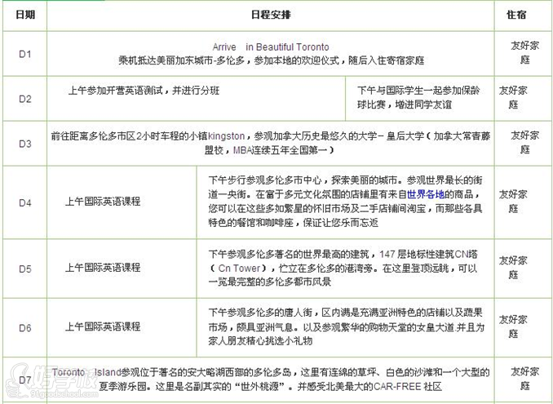Click the CAR-FREE 社区 text
Viewport: 553px width, 404px height.
pos(408,386)
